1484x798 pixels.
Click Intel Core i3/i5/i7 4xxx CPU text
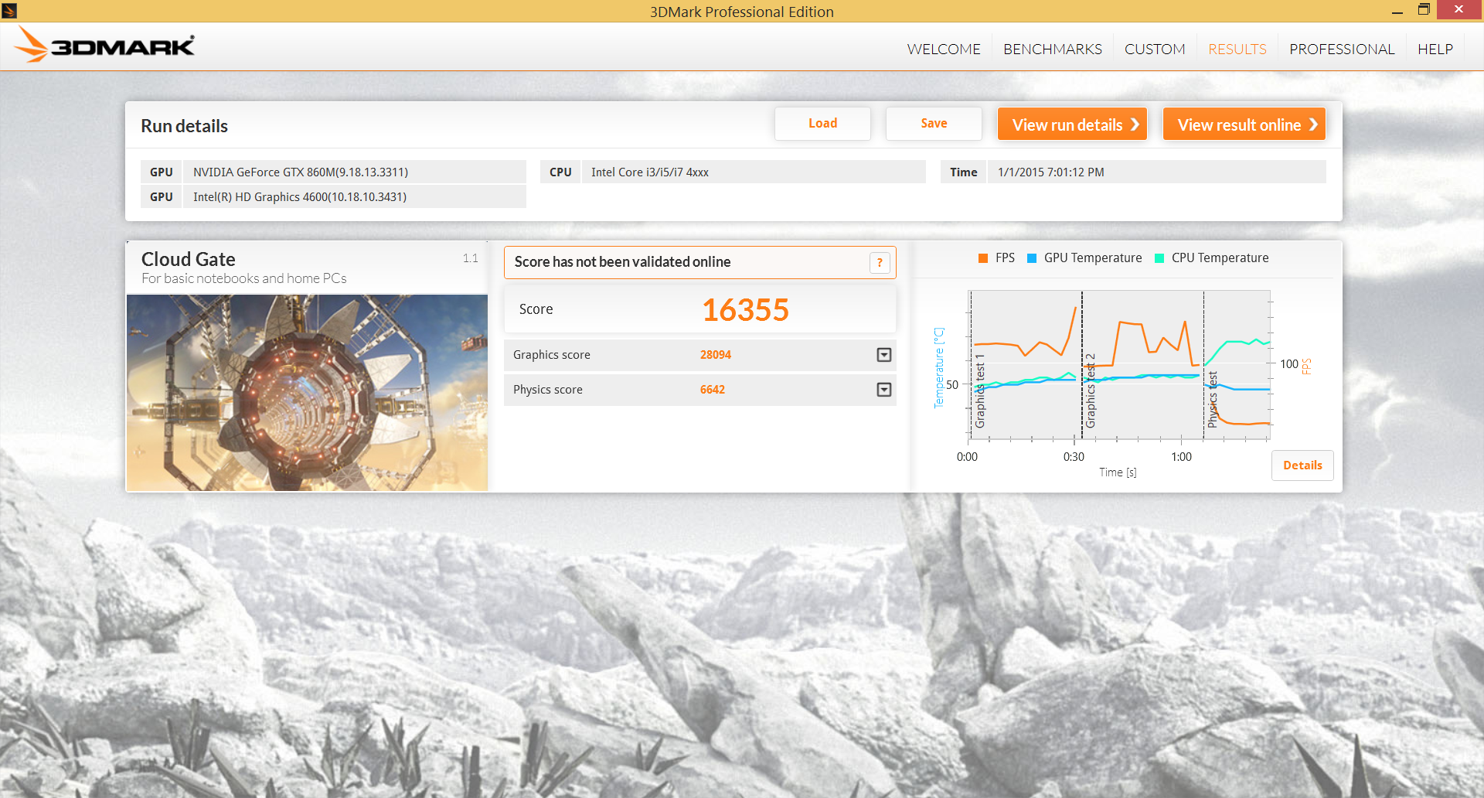tap(650, 172)
